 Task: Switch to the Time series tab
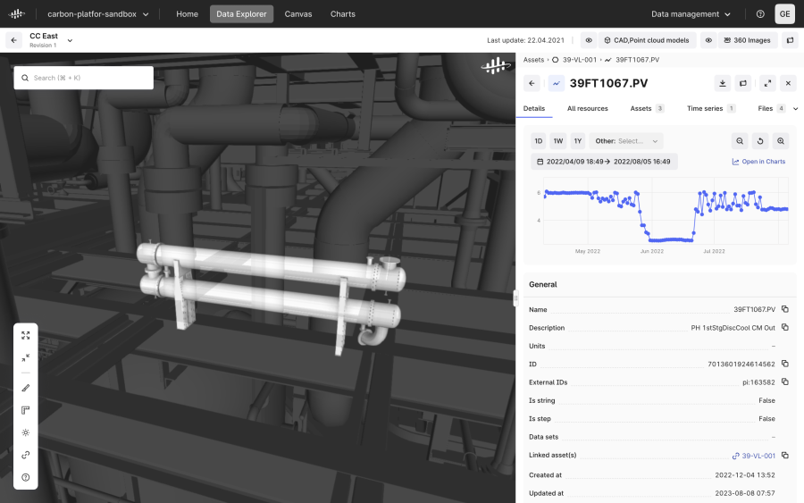click(706, 108)
